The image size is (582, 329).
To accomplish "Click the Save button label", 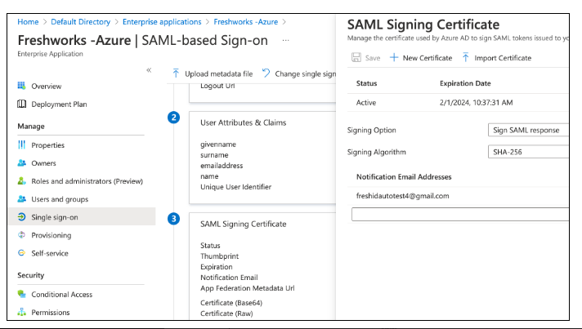I will [372, 58].
